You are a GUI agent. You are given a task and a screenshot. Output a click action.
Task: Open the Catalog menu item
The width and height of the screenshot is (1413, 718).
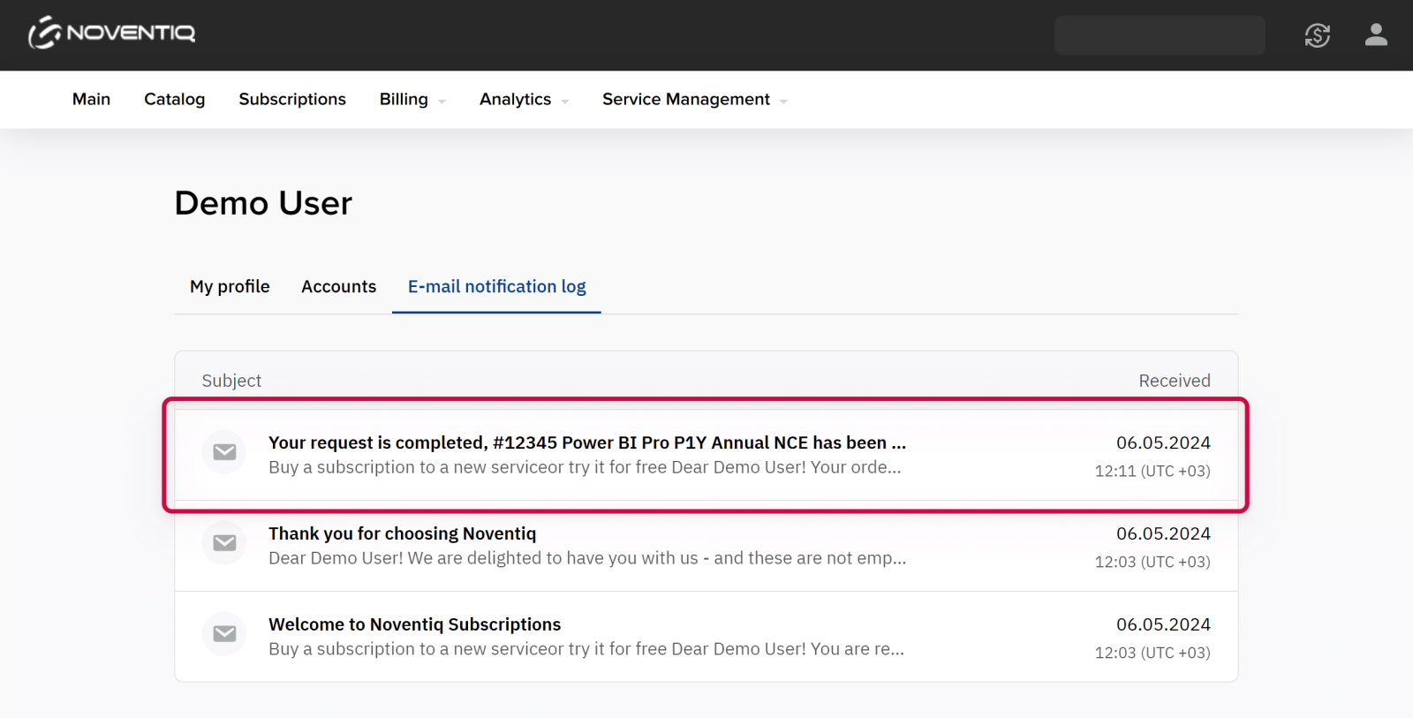point(174,100)
